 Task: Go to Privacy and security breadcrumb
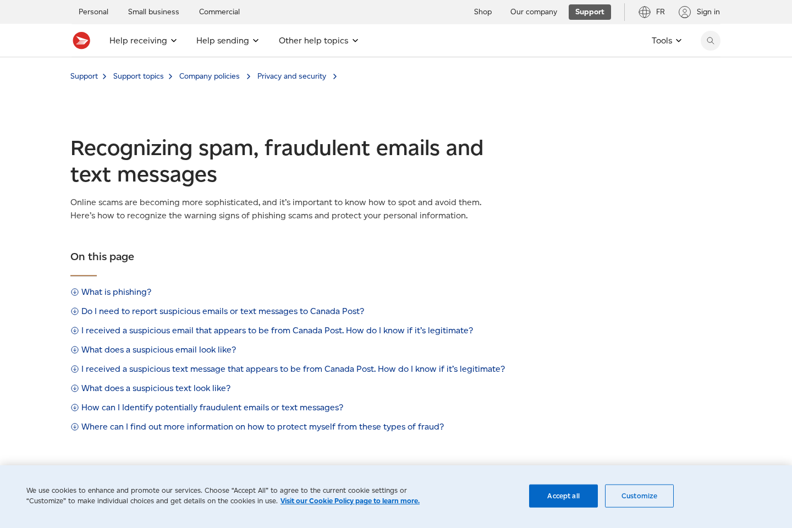pos(291,76)
